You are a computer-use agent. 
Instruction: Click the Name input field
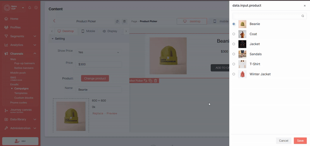pos(99,90)
